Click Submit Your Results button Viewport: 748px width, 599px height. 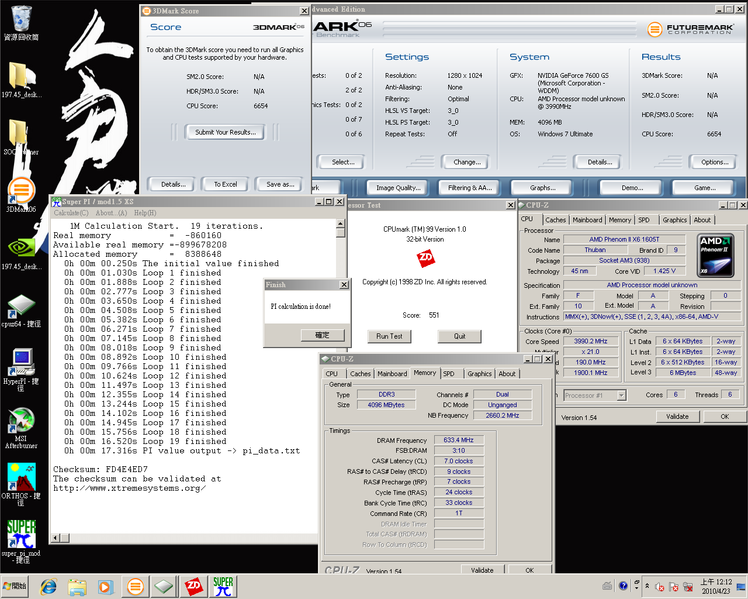pyautogui.click(x=225, y=132)
